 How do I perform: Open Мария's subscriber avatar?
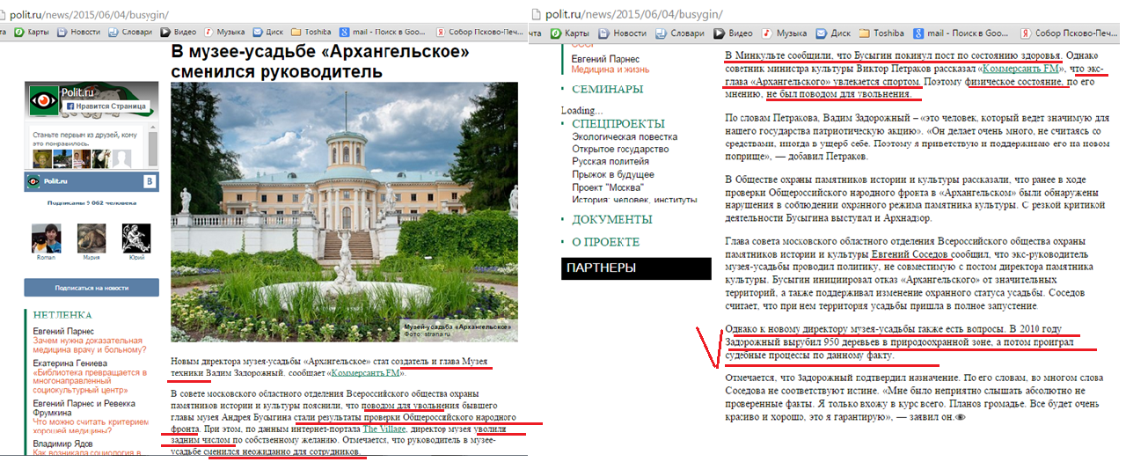pos(91,240)
